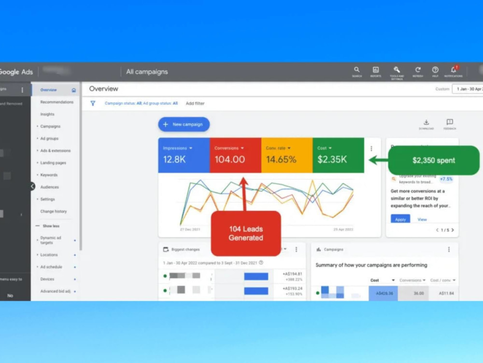Image resolution: width=483 pixels, height=363 pixels.
Task: Click the Campaign status: All filter
Action: (x=123, y=103)
